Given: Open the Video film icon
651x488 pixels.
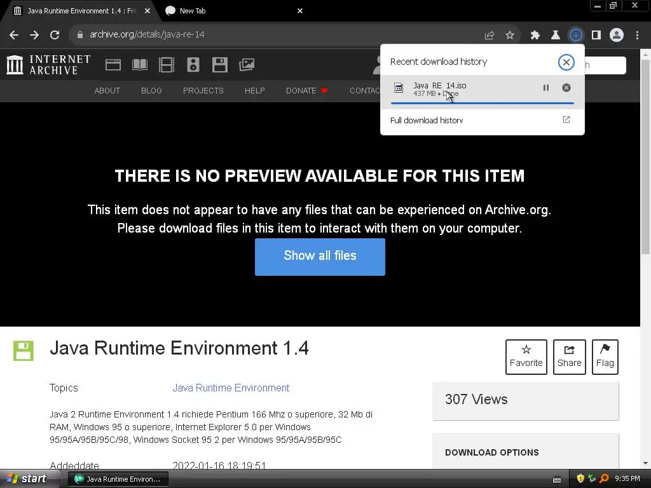Looking at the screenshot, I should [x=167, y=65].
